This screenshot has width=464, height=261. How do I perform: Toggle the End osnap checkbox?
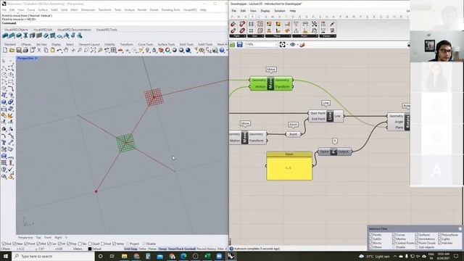tap(4, 244)
